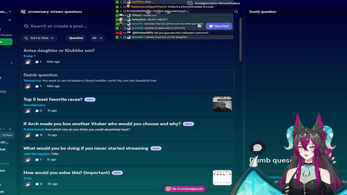The image size is (347, 195).
Task: Expand the All tags dropdown
Action: click(x=97, y=38)
